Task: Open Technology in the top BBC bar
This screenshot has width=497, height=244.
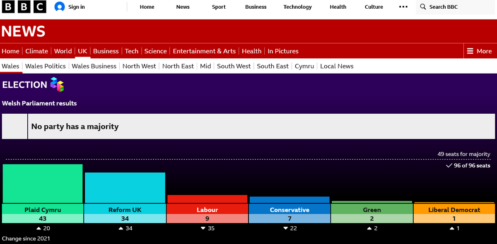Action: pos(297,7)
